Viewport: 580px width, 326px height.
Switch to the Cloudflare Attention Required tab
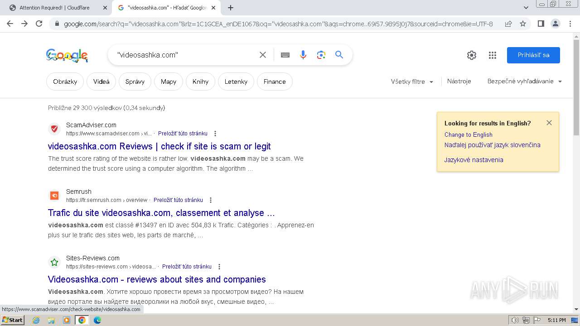[54, 8]
